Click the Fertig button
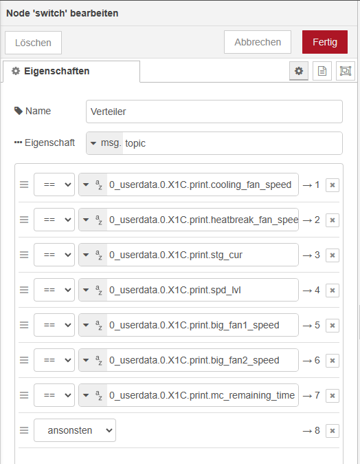360x464 pixels. pyautogui.click(x=325, y=42)
